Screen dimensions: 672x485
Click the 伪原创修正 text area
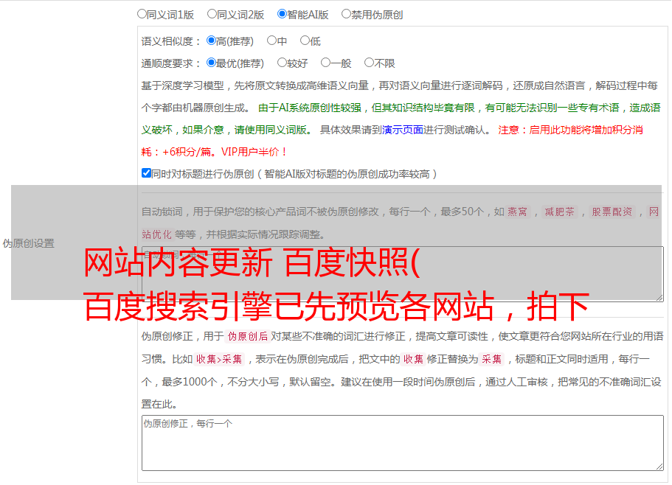coord(402,442)
